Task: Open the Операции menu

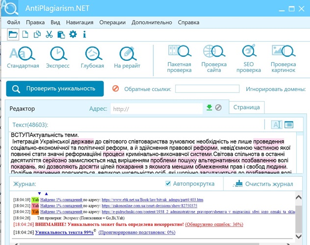Action: 112,23
